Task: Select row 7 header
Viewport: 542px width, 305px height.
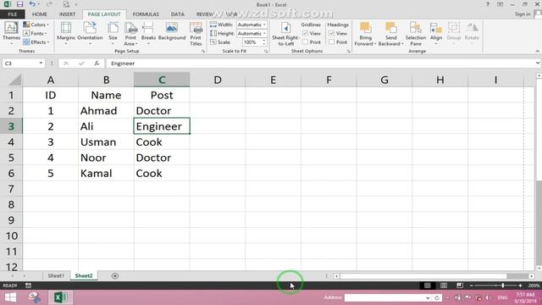Action: [11, 189]
